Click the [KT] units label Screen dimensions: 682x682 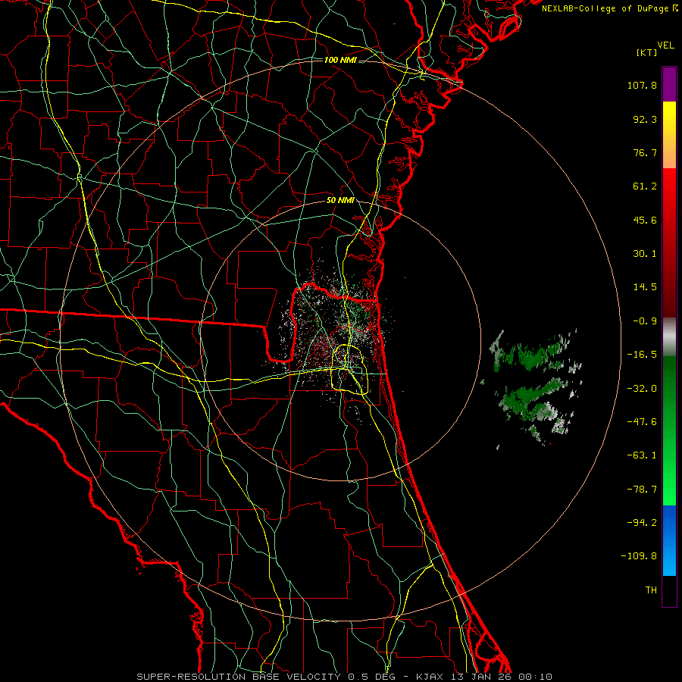647,52
